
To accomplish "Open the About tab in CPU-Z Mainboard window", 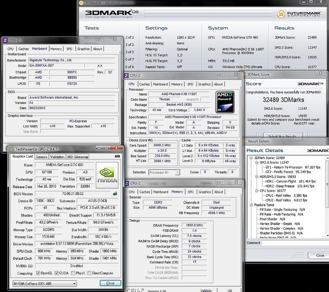I will (x=97, y=49).
